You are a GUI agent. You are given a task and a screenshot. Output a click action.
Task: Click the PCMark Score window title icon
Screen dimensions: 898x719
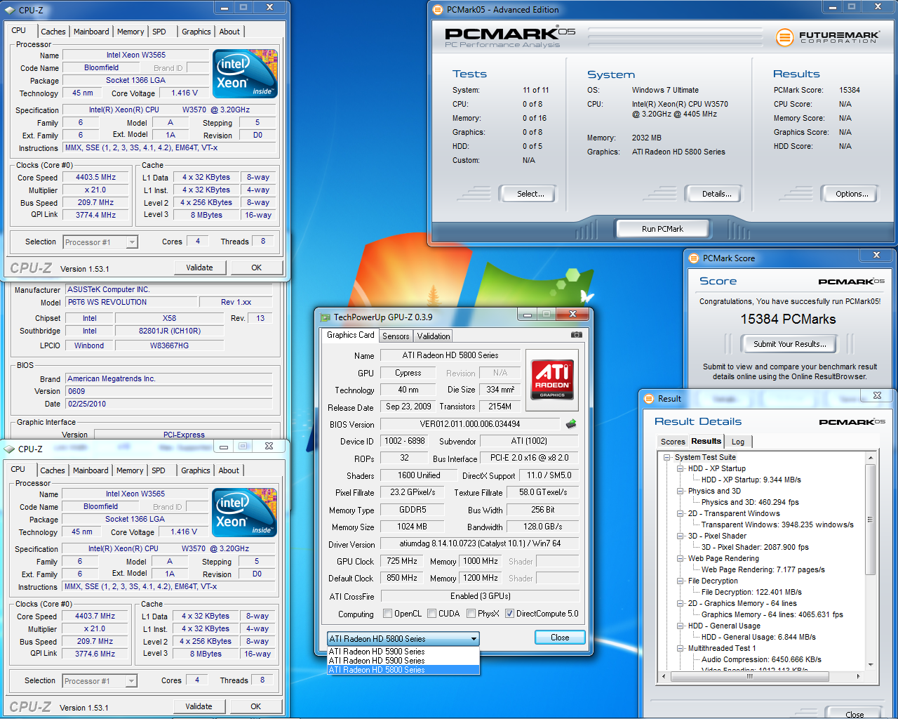[x=694, y=258]
